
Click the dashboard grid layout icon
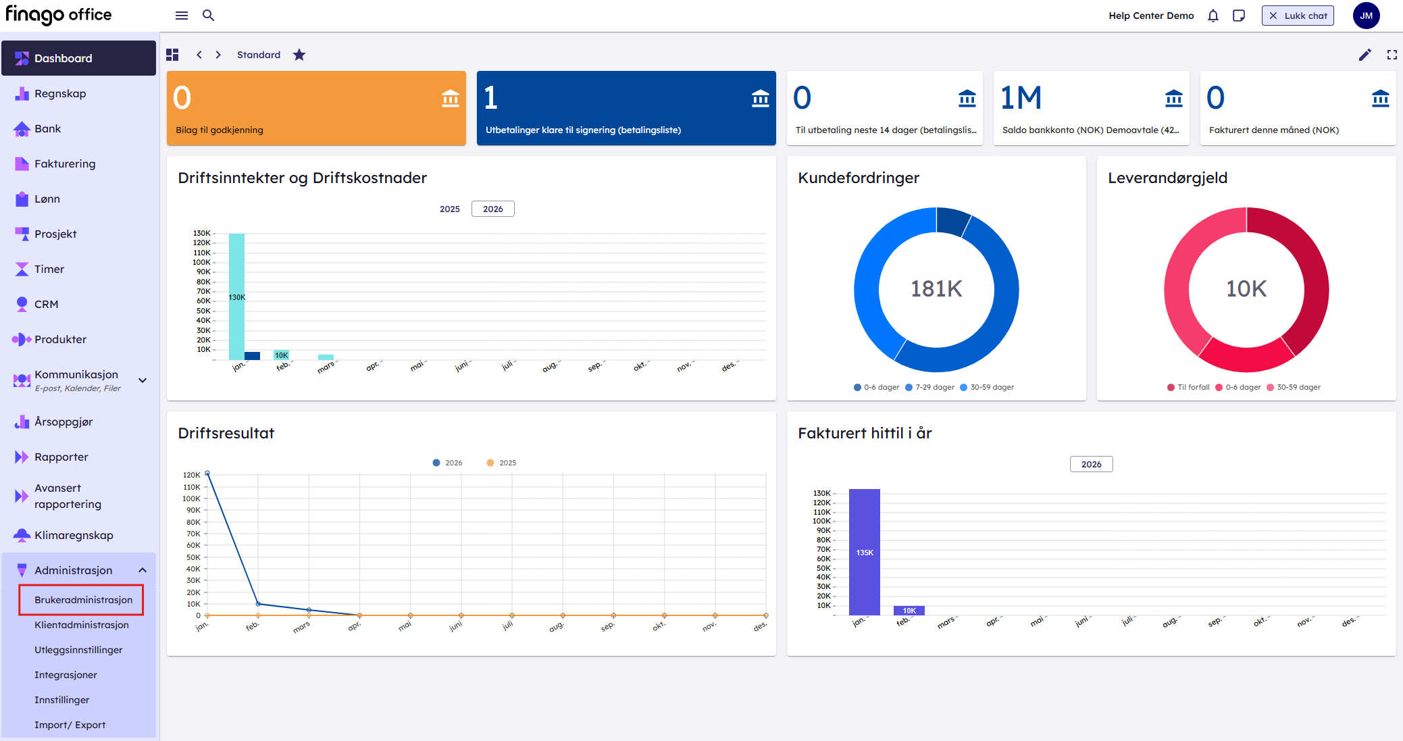[173, 55]
